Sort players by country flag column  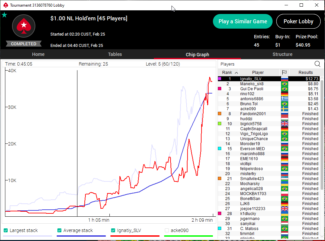point(284,72)
